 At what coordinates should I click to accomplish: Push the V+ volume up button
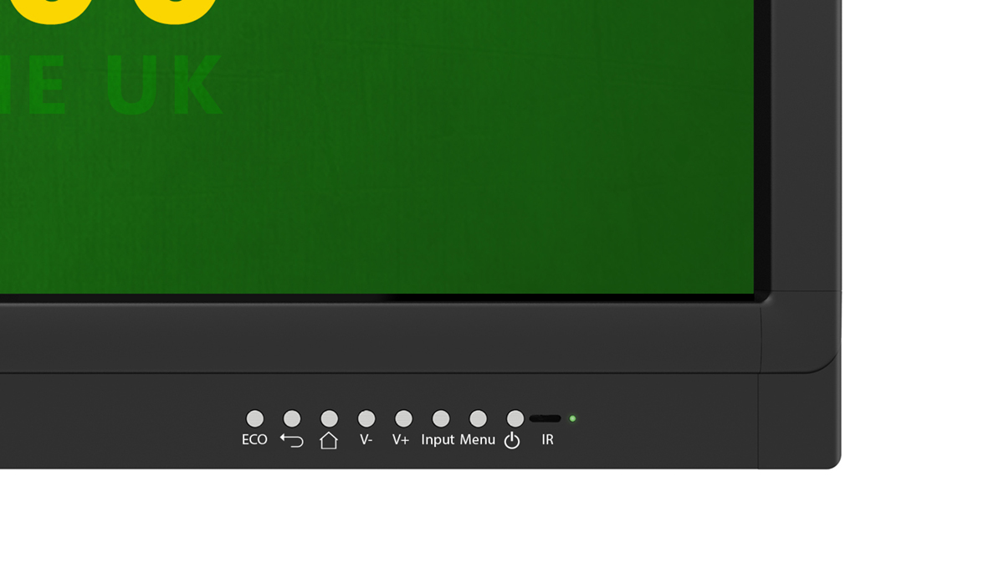coord(404,418)
